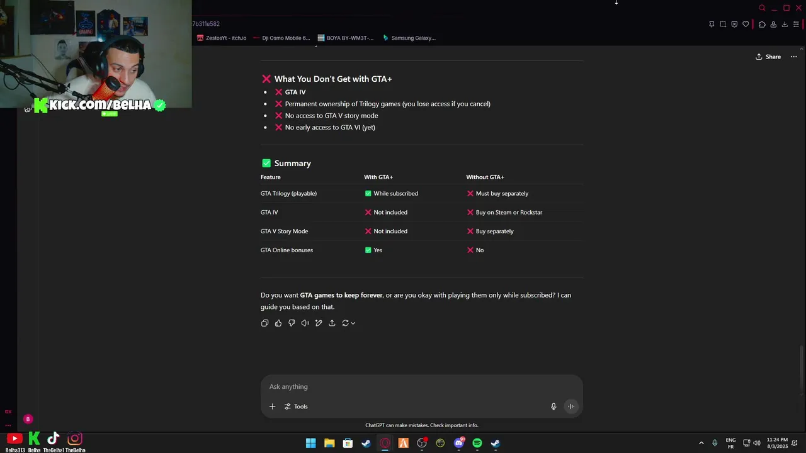Open the conversation options three-dot menu
This screenshot has width=806, height=453.
(793, 57)
